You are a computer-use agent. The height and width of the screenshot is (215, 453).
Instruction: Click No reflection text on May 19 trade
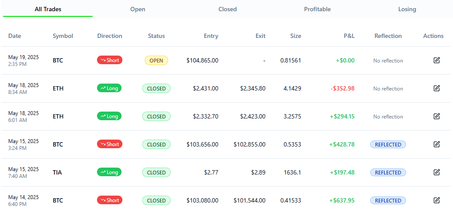pyautogui.click(x=388, y=61)
